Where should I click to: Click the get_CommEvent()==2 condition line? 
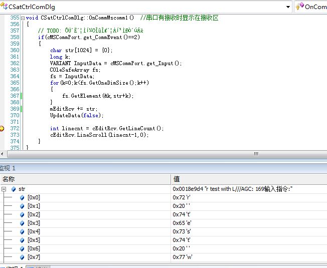pyautogui.click(x=89, y=38)
